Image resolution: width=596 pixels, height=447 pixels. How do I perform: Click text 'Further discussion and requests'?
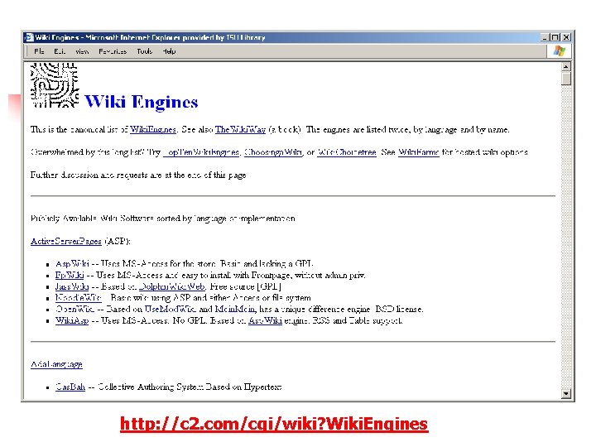[x=89, y=175]
